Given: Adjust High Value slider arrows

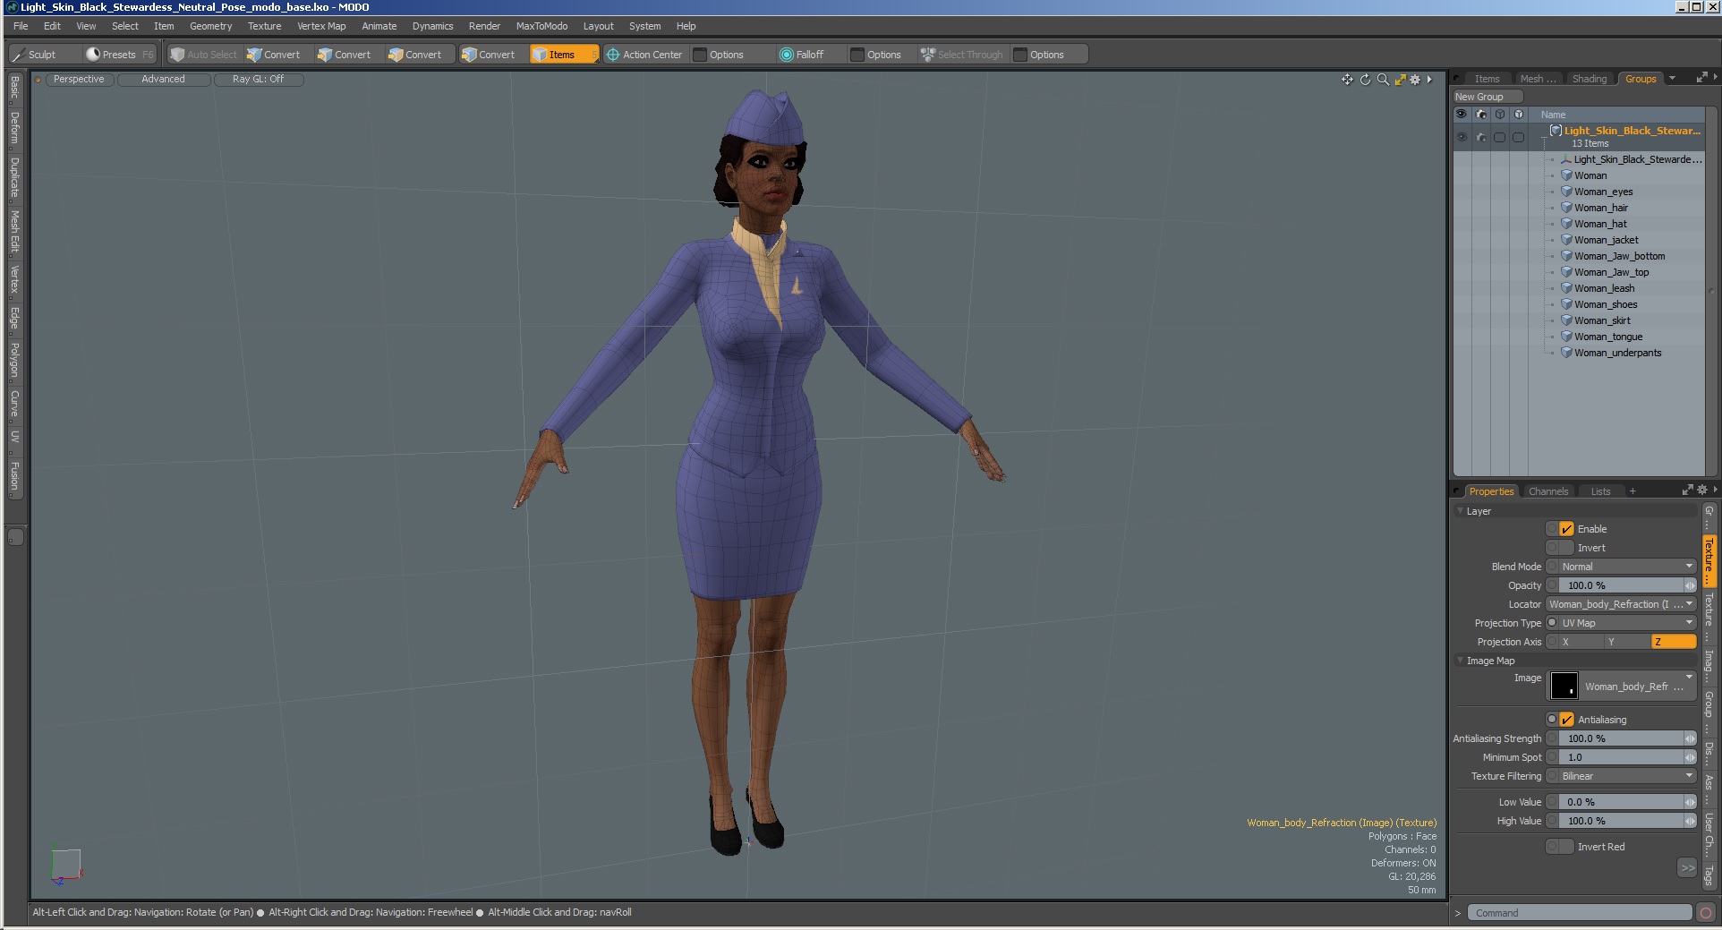Looking at the screenshot, I should click(1690, 821).
